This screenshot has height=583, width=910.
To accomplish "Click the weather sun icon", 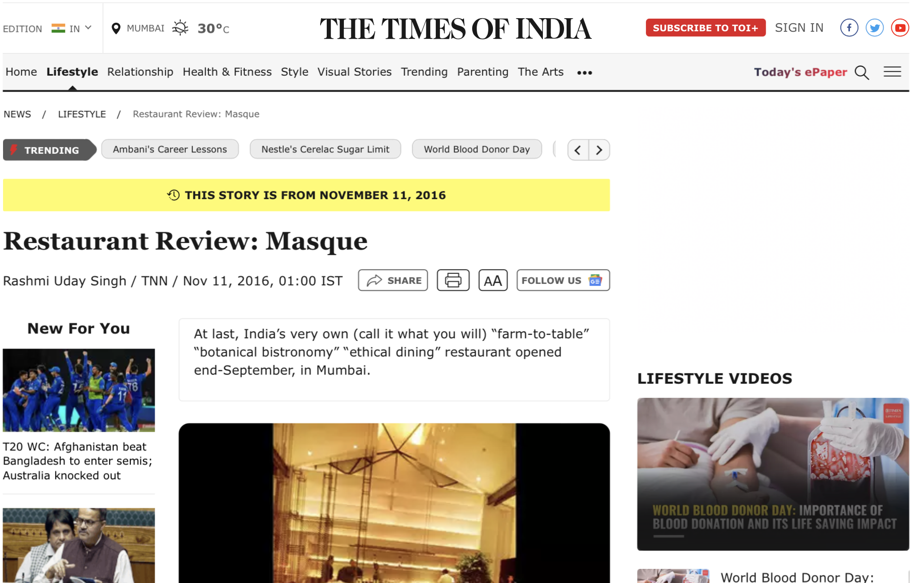I will [180, 28].
